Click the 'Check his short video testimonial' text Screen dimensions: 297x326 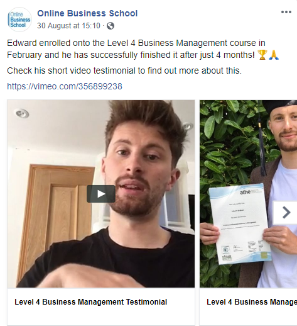[124, 70]
